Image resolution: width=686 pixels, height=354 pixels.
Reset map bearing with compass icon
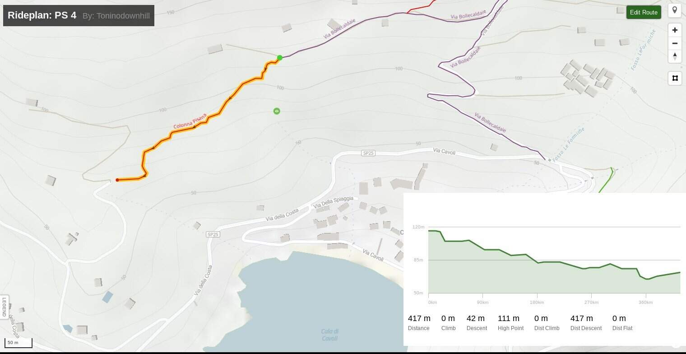675,56
